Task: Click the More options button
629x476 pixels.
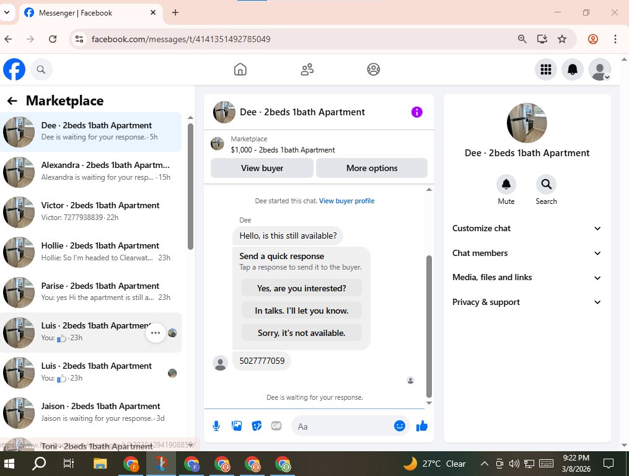Action: pyautogui.click(x=372, y=168)
